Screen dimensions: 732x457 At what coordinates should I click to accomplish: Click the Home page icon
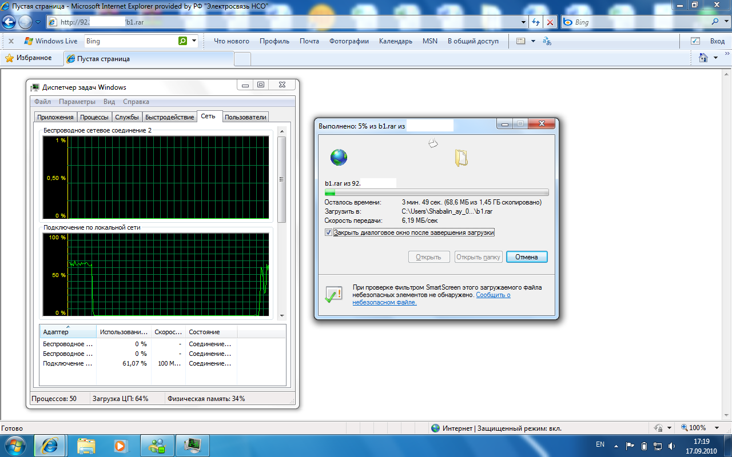point(703,58)
